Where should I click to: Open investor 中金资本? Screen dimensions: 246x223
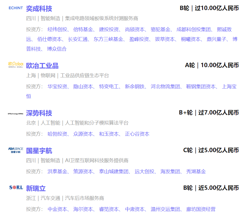[57, 209]
